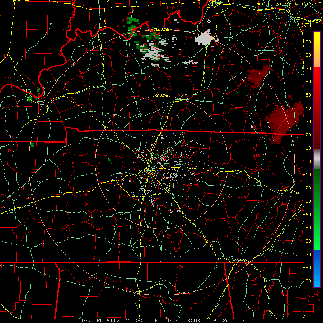
Task: Click the large white echo patch near the top right
Action: click(205, 38)
